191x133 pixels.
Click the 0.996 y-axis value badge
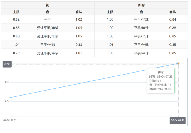coord(7,64)
